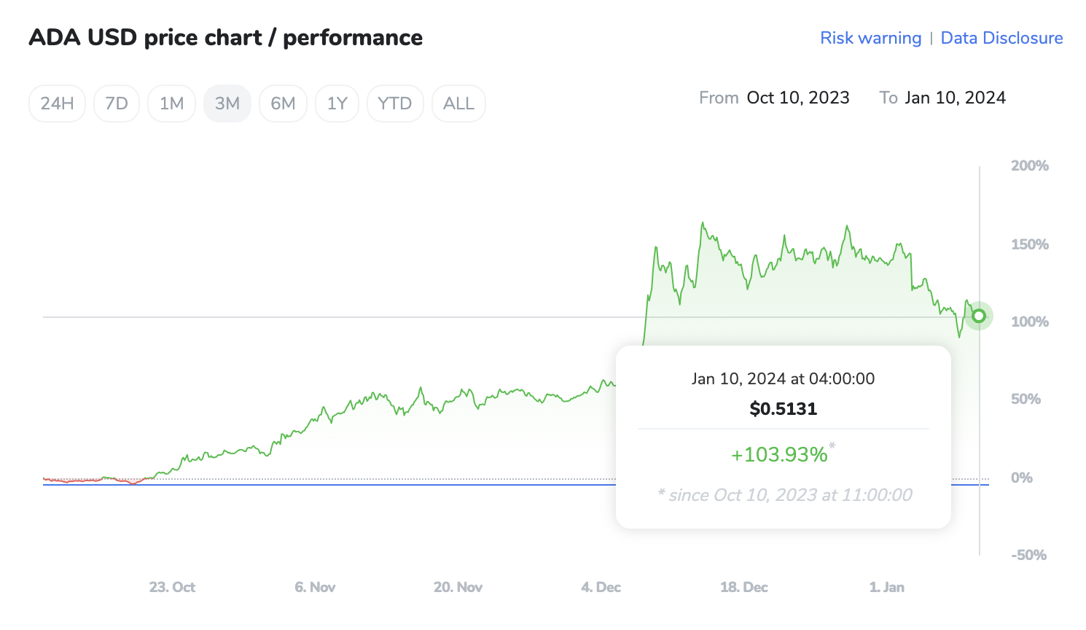The width and height of the screenshot is (1086, 630).
Task: Click the green current price marker dot
Action: [x=979, y=316]
